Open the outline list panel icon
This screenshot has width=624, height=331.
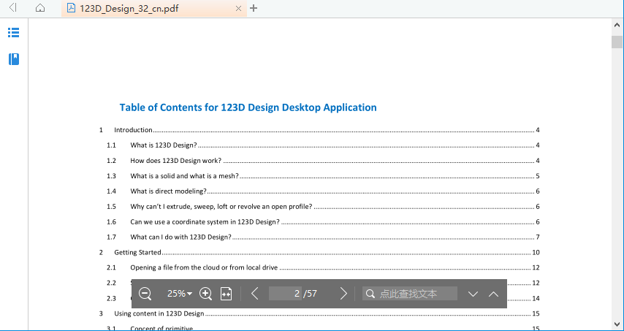click(14, 32)
